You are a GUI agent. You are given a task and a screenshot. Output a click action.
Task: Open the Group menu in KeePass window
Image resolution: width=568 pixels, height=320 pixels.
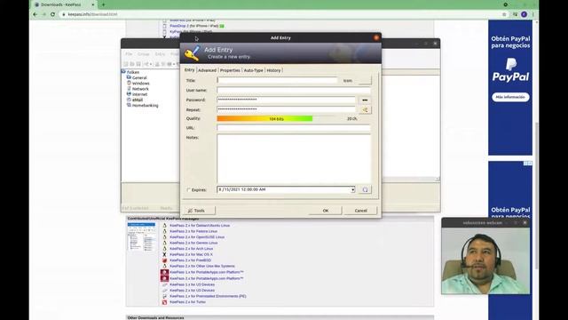(x=144, y=53)
